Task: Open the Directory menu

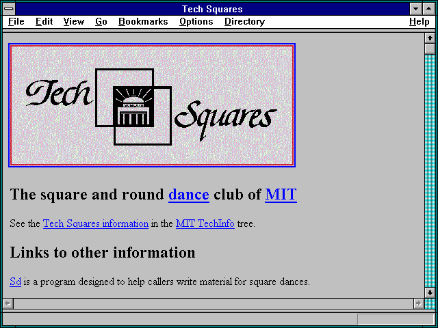Action: point(245,21)
